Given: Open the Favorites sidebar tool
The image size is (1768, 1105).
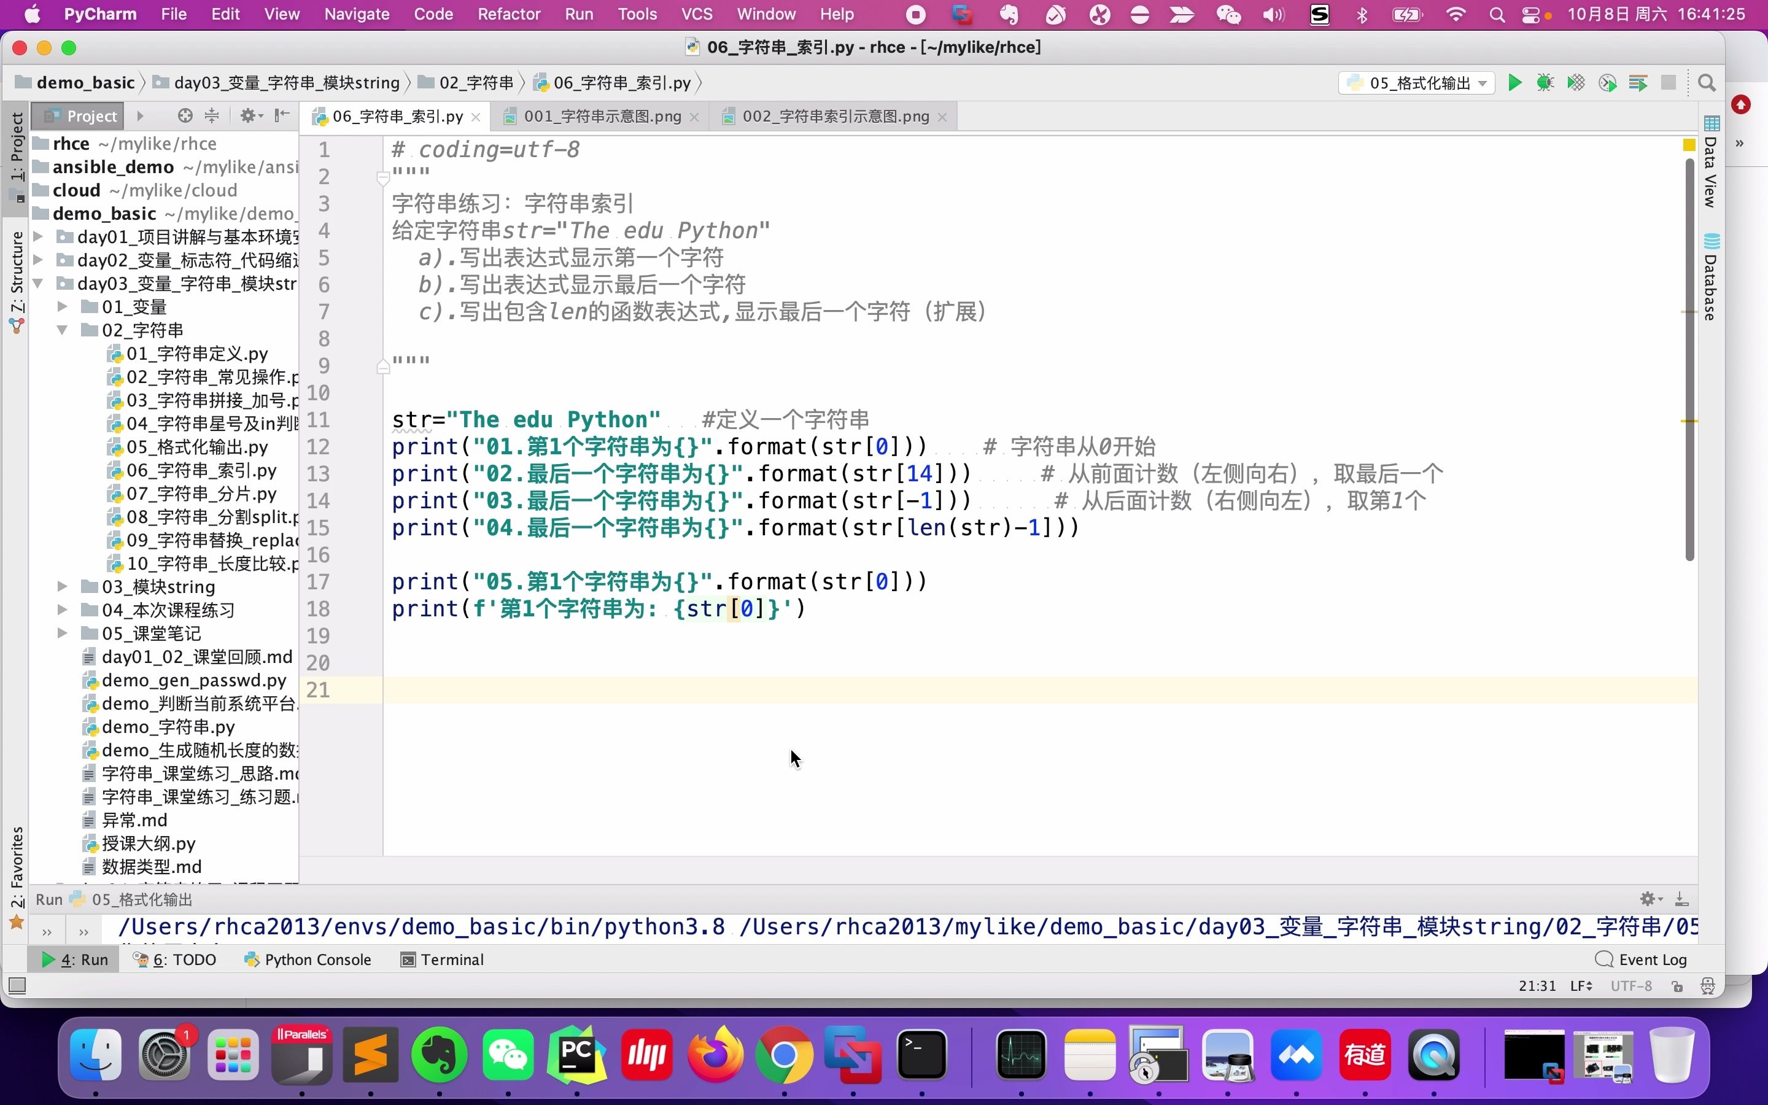Looking at the screenshot, I should point(17,877).
